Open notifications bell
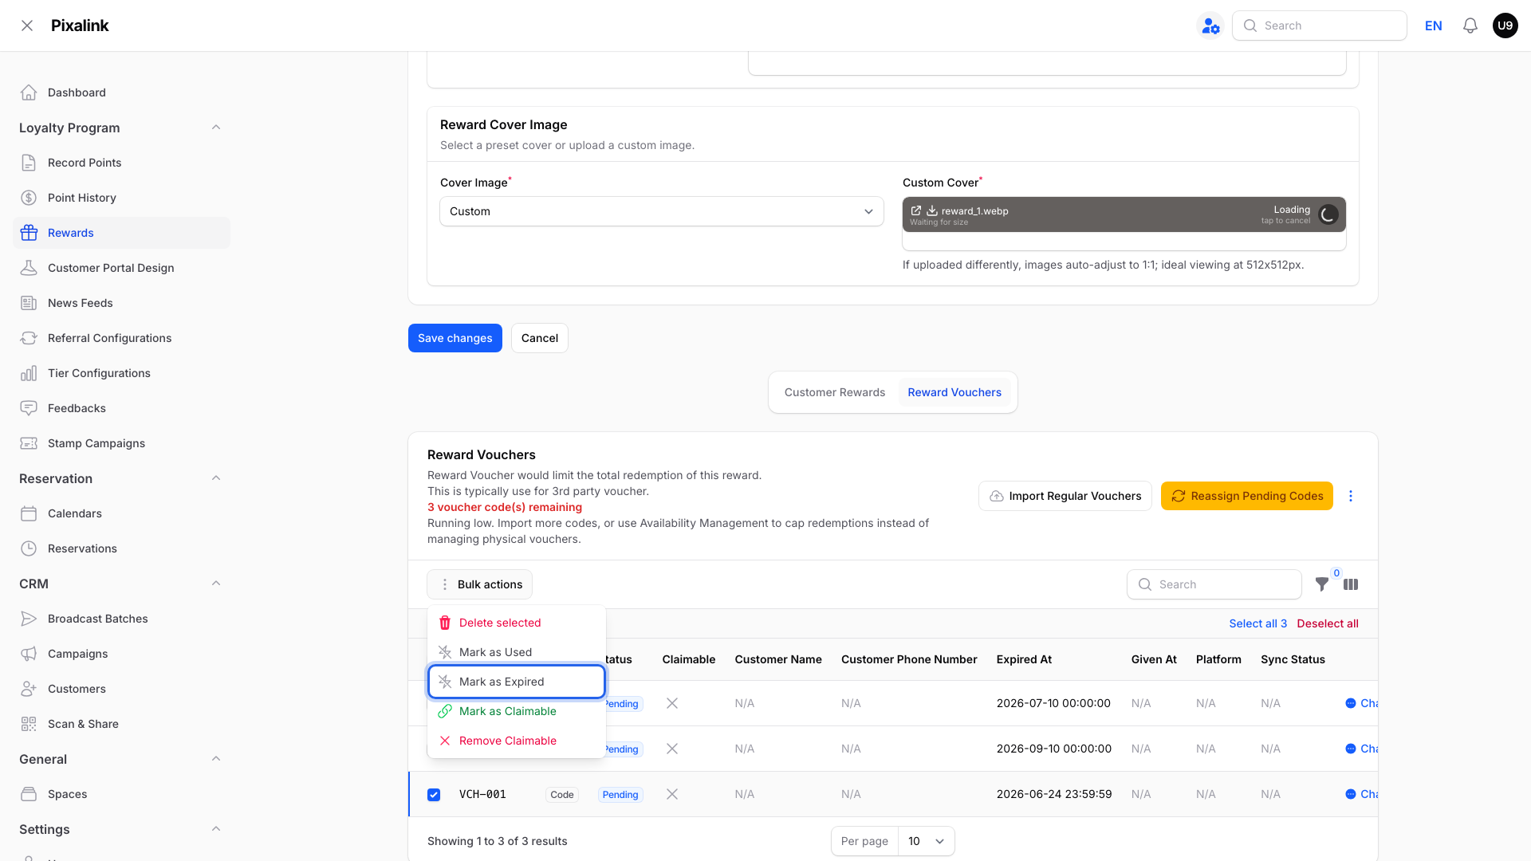Screen dimensions: 1531x861 tap(1470, 26)
